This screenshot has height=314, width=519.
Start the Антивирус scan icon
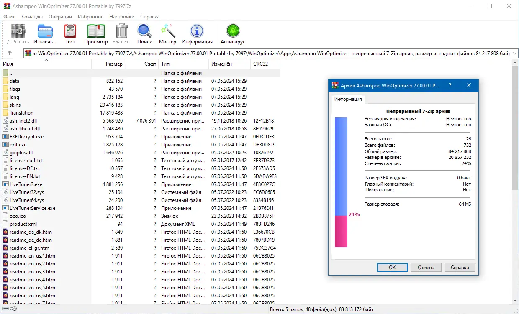coord(233,31)
